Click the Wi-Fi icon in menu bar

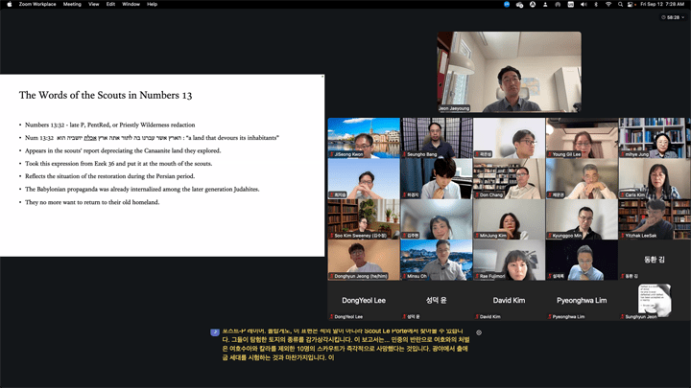(x=608, y=4)
